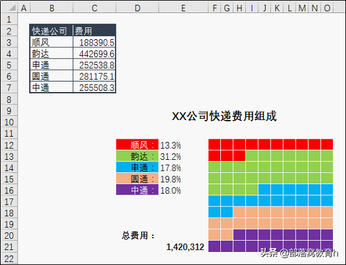346x265 pixels.
Task: Select row 12 header
Action: [9, 145]
